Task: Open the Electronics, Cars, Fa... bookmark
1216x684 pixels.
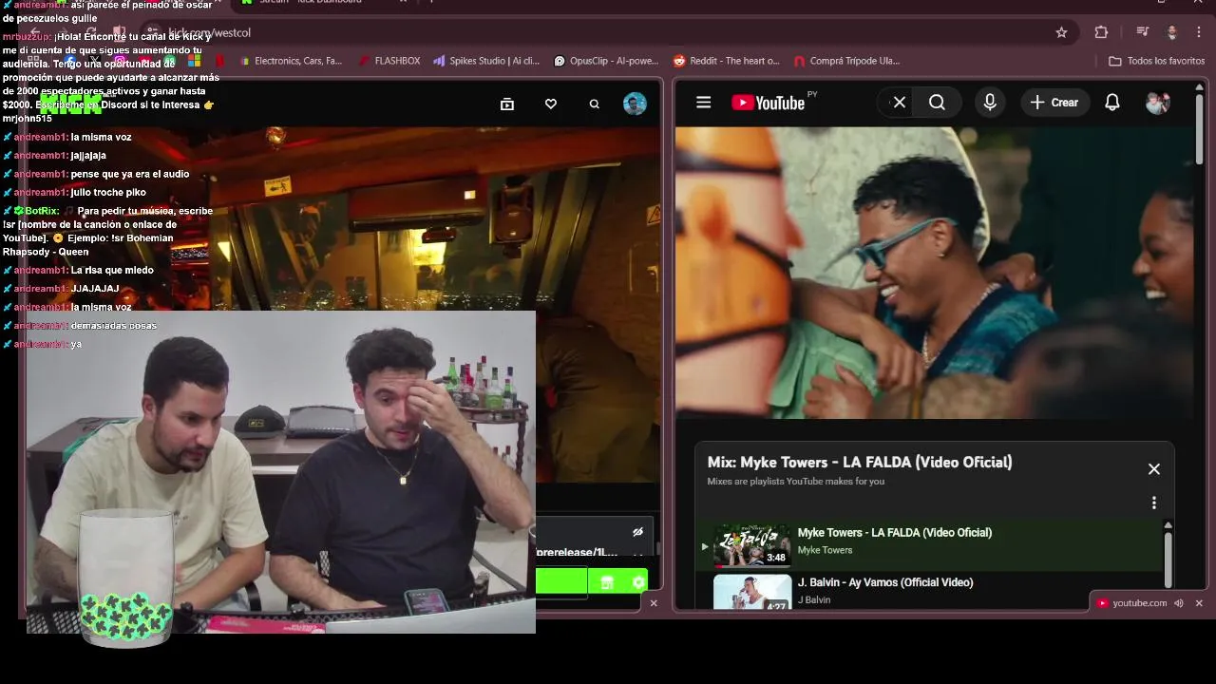Action: 291,61
